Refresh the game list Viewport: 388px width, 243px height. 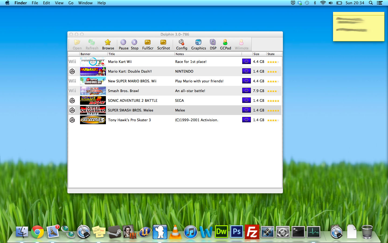click(92, 45)
